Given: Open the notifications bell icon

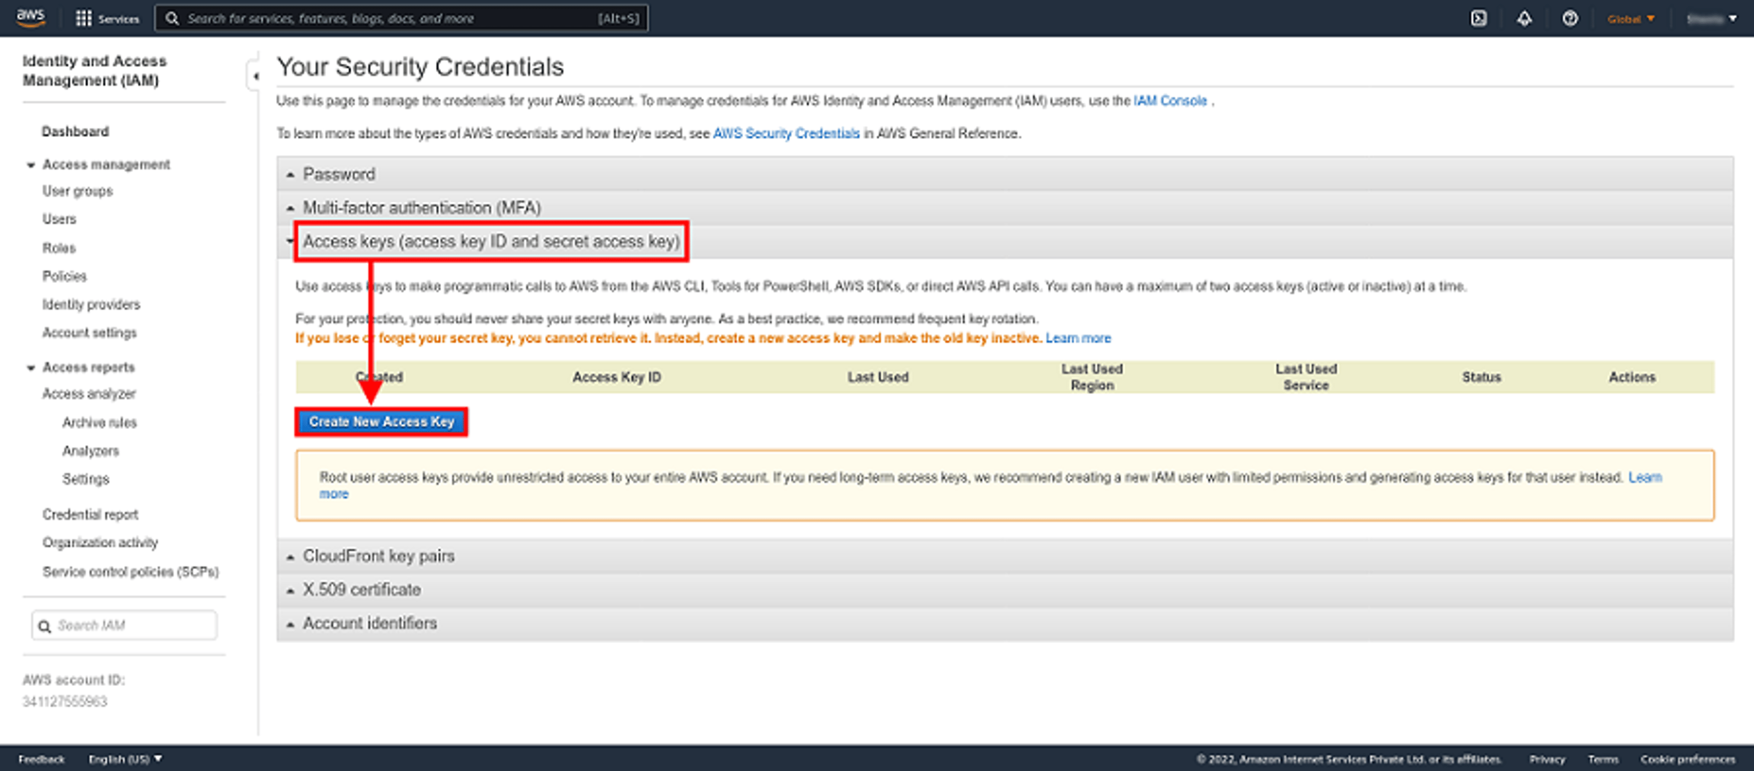Looking at the screenshot, I should 1525,18.
